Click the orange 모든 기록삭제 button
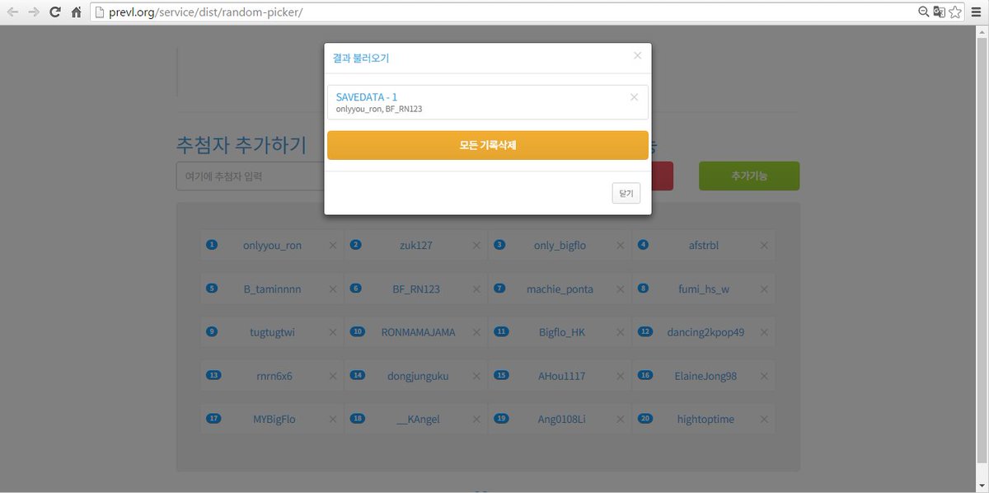Viewport: 989px width, 493px height. pyautogui.click(x=488, y=145)
